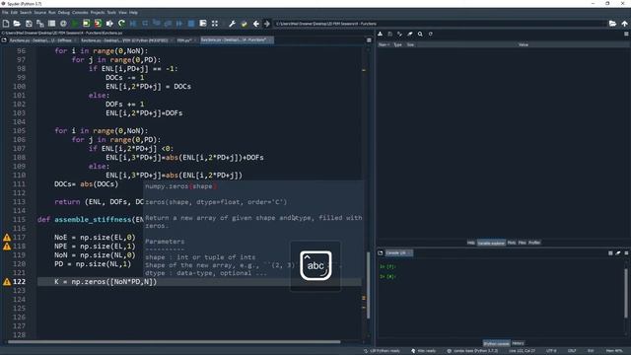Go to parent directory up arrow

624,24
